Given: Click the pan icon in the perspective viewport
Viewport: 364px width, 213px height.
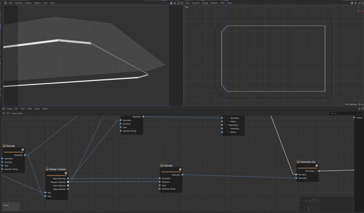Looking at the screenshot, I should [171, 3].
